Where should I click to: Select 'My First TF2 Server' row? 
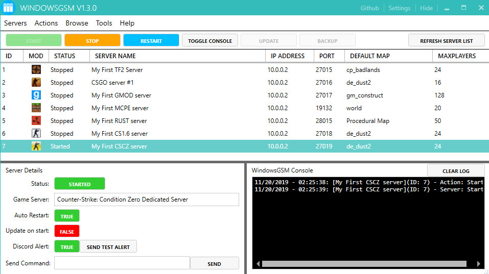tap(244, 70)
